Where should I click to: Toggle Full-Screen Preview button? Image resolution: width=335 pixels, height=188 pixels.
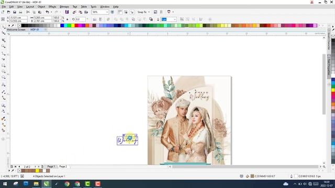click(x=113, y=12)
